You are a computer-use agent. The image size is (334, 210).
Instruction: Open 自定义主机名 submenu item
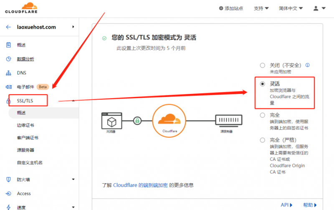30,163
